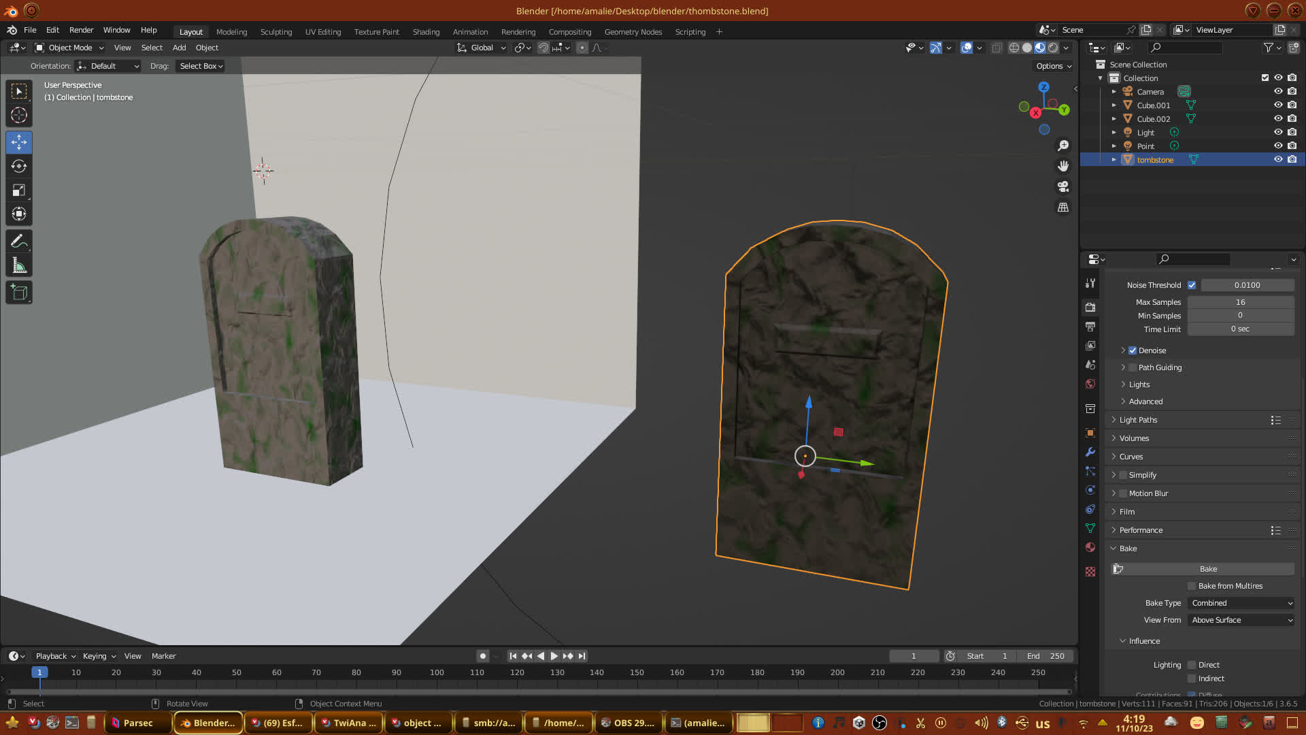This screenshot has height=735, width=1306.
Task: Open the Render menu
Action: 81,30
